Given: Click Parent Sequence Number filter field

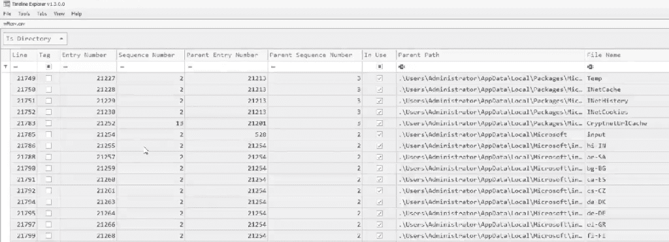Looking at the screenshot, I should [x=315, y=67].
